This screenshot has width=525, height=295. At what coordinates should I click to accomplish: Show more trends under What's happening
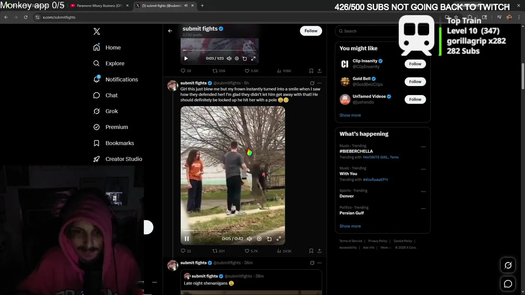click(350, 226)
